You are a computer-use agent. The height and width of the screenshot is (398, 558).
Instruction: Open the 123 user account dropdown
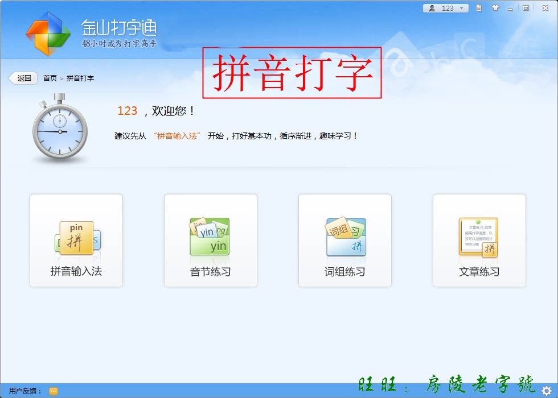pyautogui.click(x=445, y=8)
